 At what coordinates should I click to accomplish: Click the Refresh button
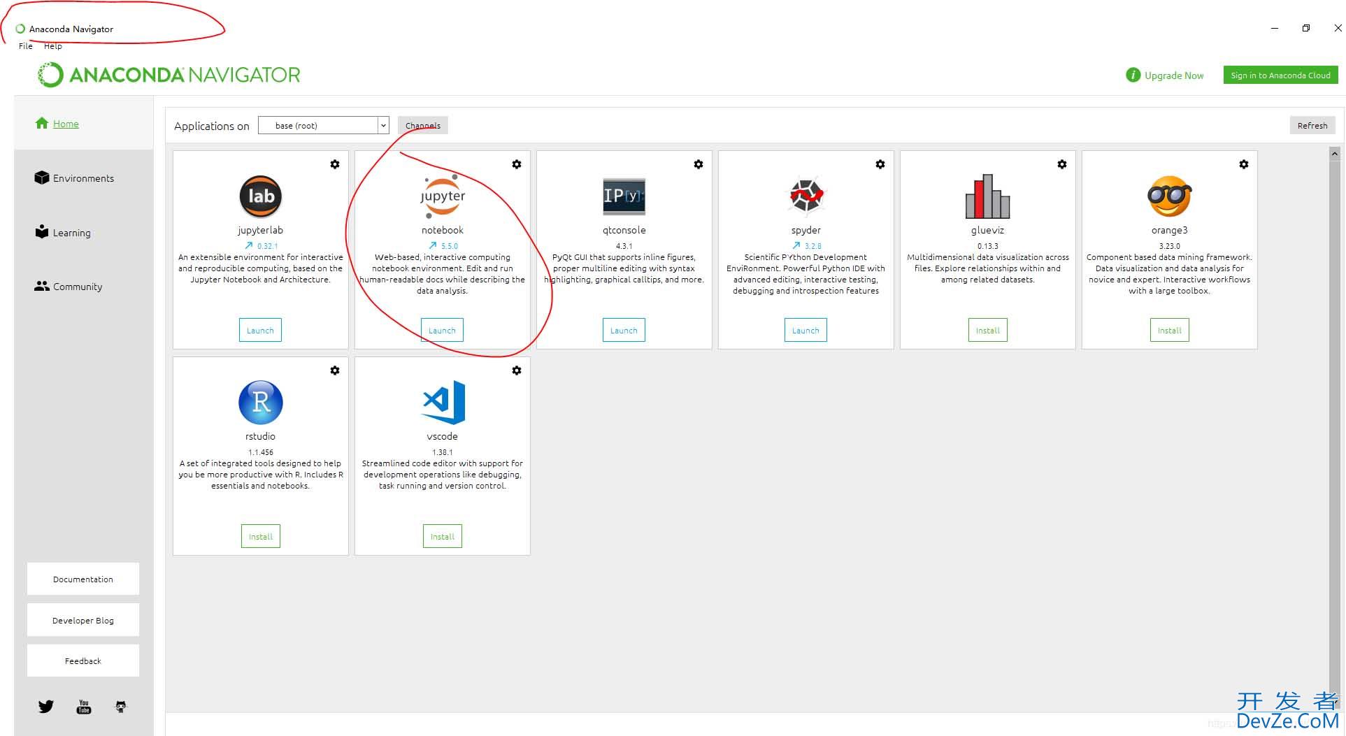tap(1312, 125)
